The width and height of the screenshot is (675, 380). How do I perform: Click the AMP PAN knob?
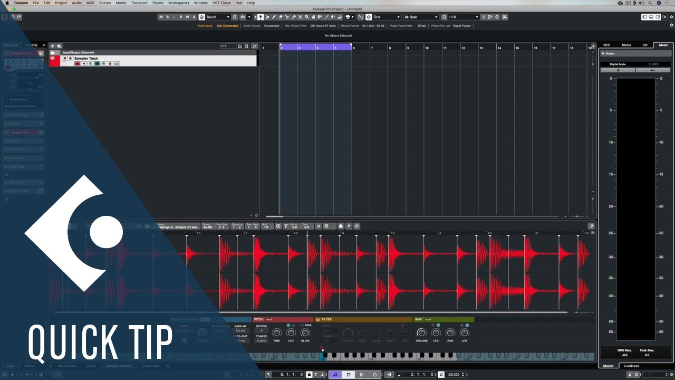point(450,332)
